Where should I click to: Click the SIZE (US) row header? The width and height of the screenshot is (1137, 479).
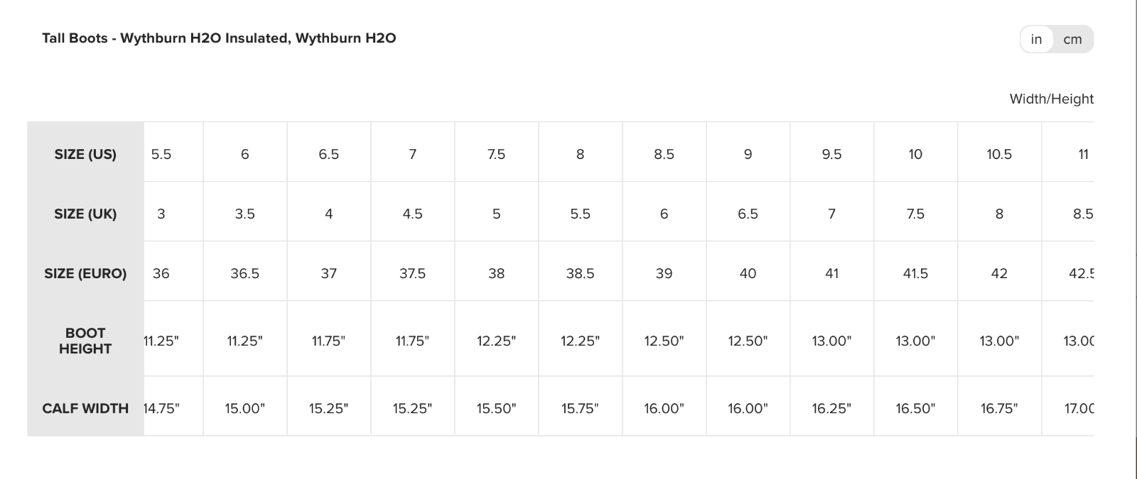(85, 154)
